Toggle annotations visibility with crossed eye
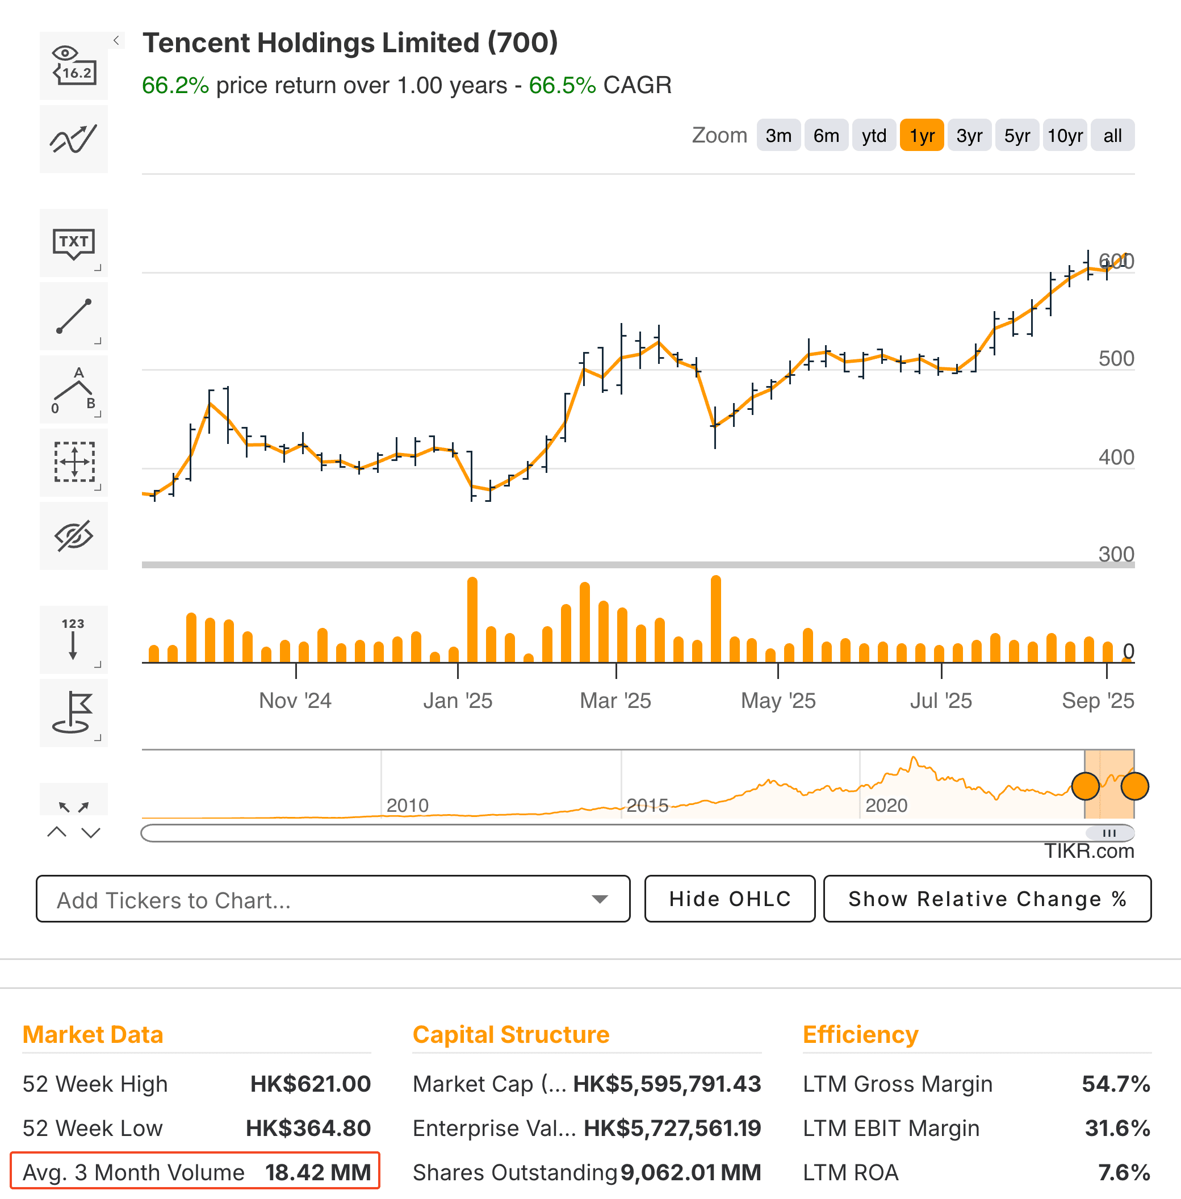Image resolution: width=1181 pixels, height=1199 pixels. coord(73,536)
